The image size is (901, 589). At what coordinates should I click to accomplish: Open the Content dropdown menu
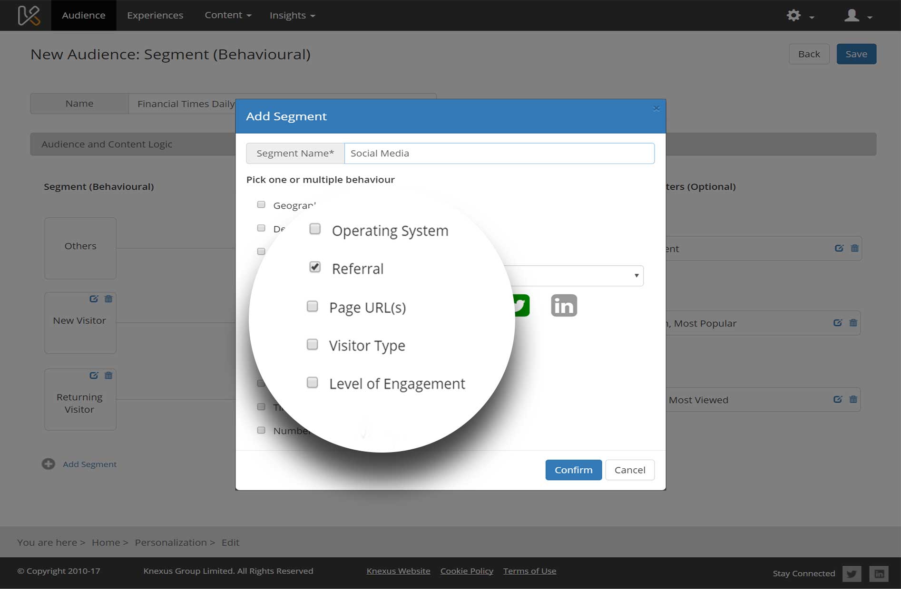(x=228, y=15)
